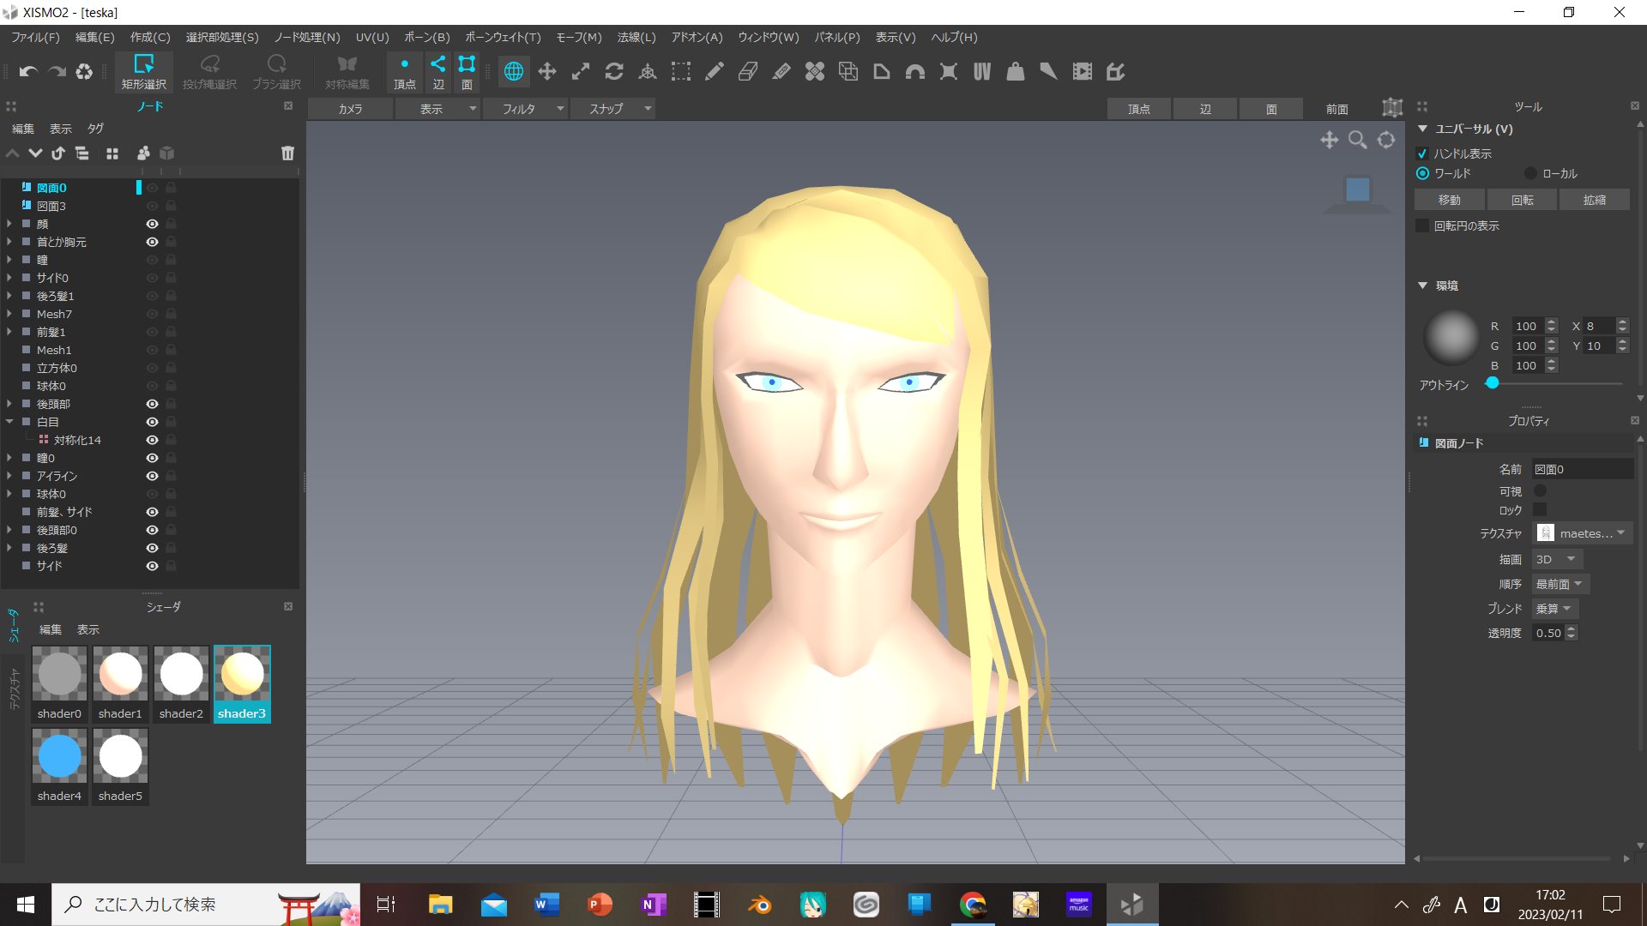
Task: Click the アウトライン slider handle
Action: 1493,383
